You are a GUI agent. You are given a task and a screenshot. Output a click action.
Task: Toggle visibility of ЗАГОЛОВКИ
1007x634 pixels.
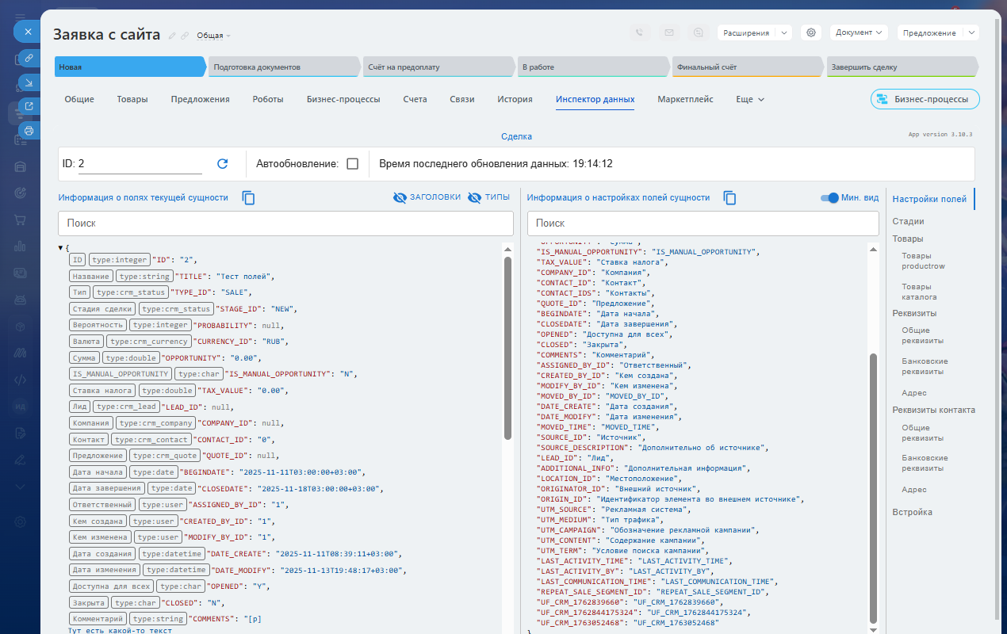[427, 197]
